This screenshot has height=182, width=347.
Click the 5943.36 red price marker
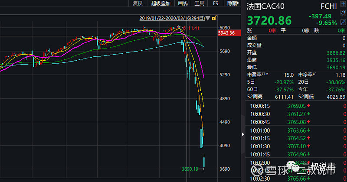click(226, 33)
